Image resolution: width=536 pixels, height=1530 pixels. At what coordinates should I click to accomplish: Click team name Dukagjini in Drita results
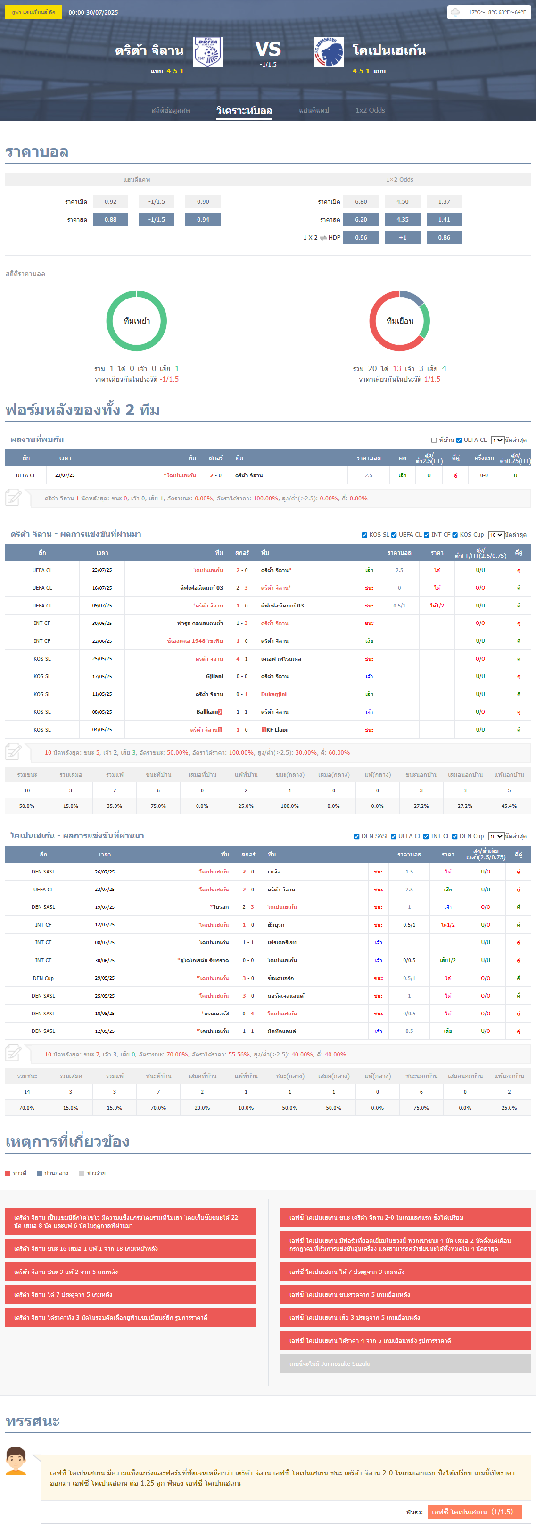click(x=273, y=694)
